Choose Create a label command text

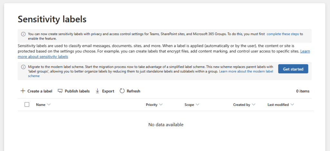pyautogui.click(x=40, y=91)
